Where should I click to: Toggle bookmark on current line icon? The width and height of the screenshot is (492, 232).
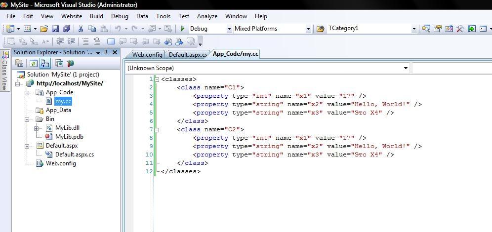point(111,41)
